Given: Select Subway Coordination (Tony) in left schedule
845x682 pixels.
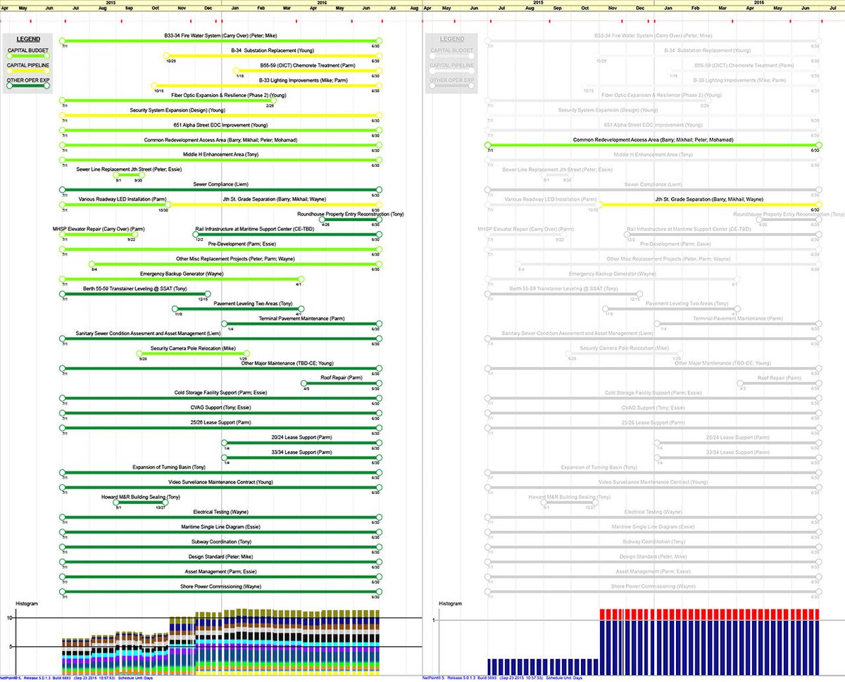Looking at the screenshot, I should (x=220, y=548).
